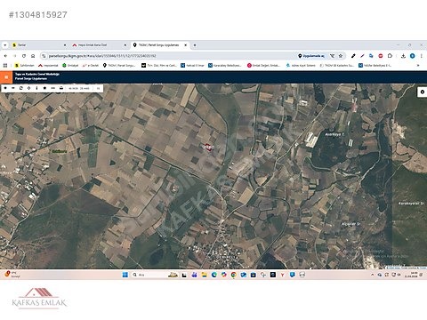Click the star favorites tool in map toolbar
427x320 pixels.
click(44, 88)
